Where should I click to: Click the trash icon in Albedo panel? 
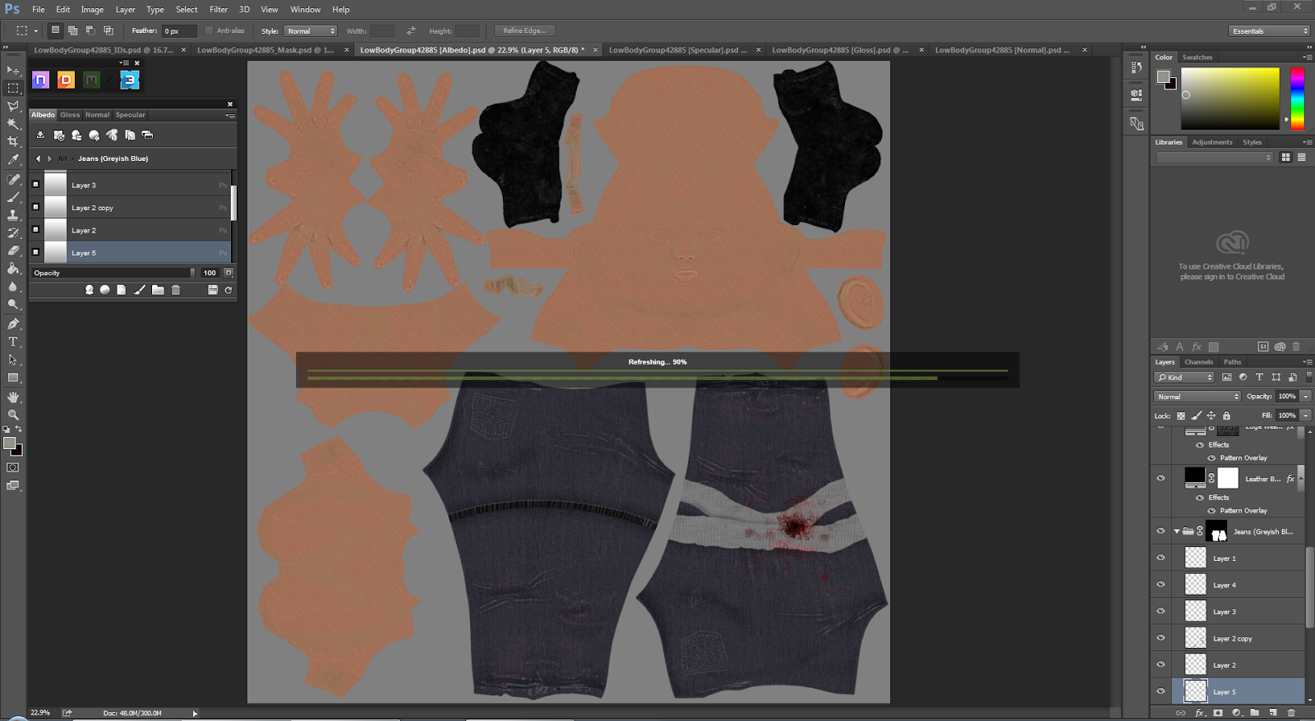pyautogui.click(x=176, y=290)
